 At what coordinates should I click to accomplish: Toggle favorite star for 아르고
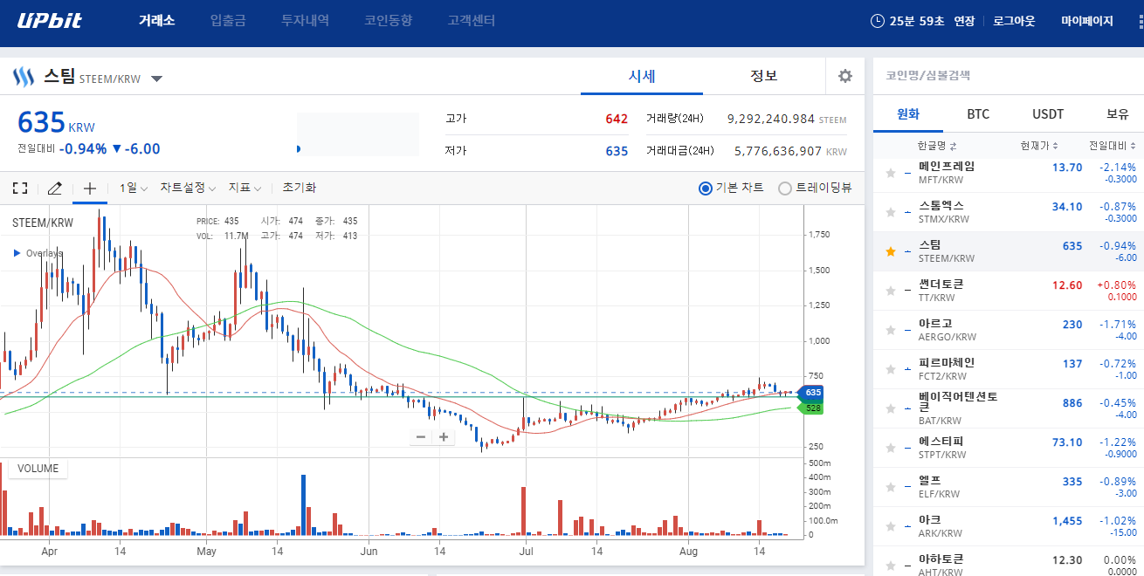click(891, 330)
